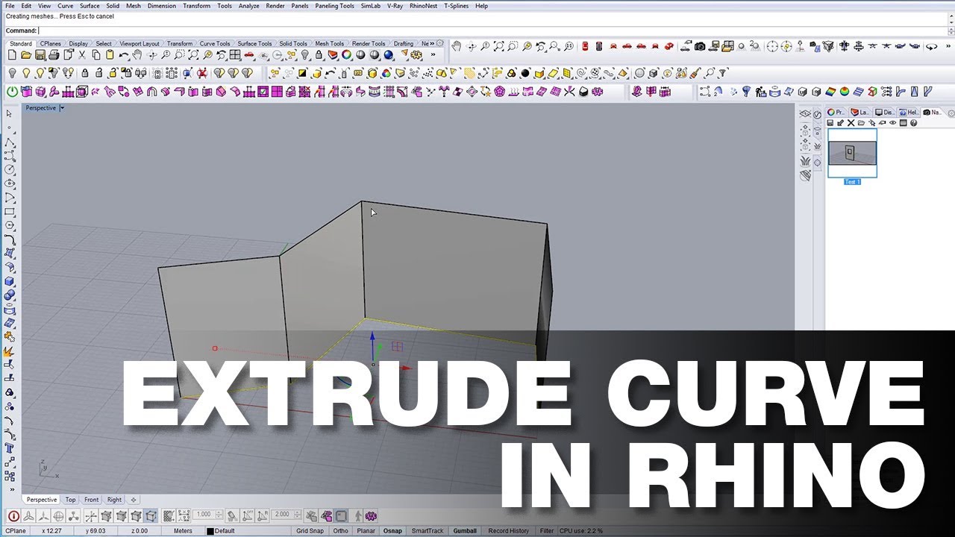Image resolution: width=955 pixels, height=537 pixels.
Task: Click the 1.000 value field in bottom toolbar
Action: [203, 515]
